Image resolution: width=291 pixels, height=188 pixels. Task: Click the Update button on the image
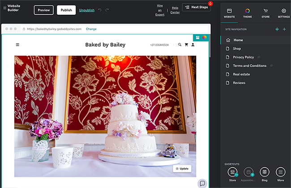tap(182, 169)
